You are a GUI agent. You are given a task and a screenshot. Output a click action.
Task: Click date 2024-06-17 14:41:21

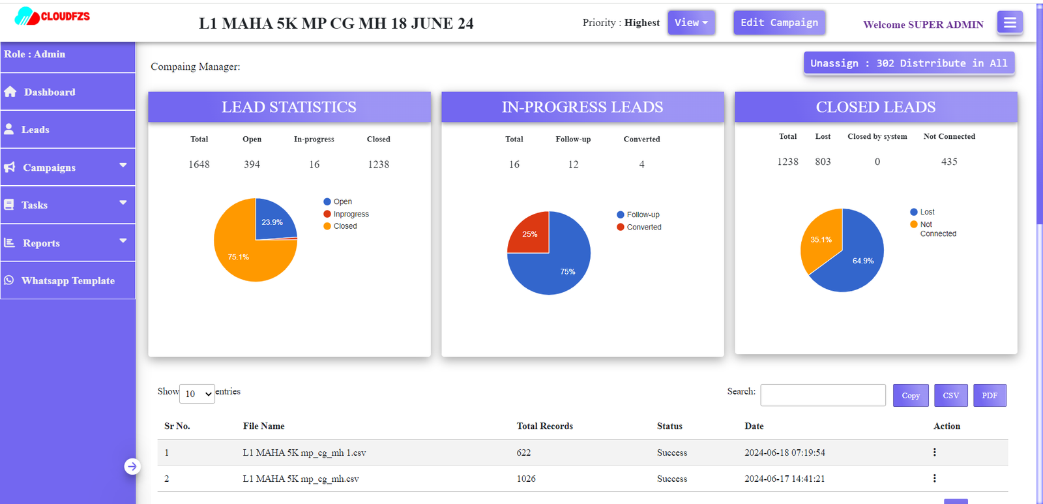785,479
